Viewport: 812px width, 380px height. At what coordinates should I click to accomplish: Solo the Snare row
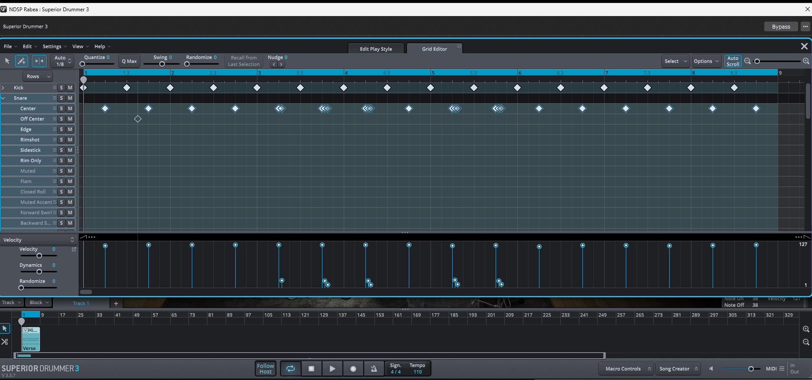coord(62,98)
